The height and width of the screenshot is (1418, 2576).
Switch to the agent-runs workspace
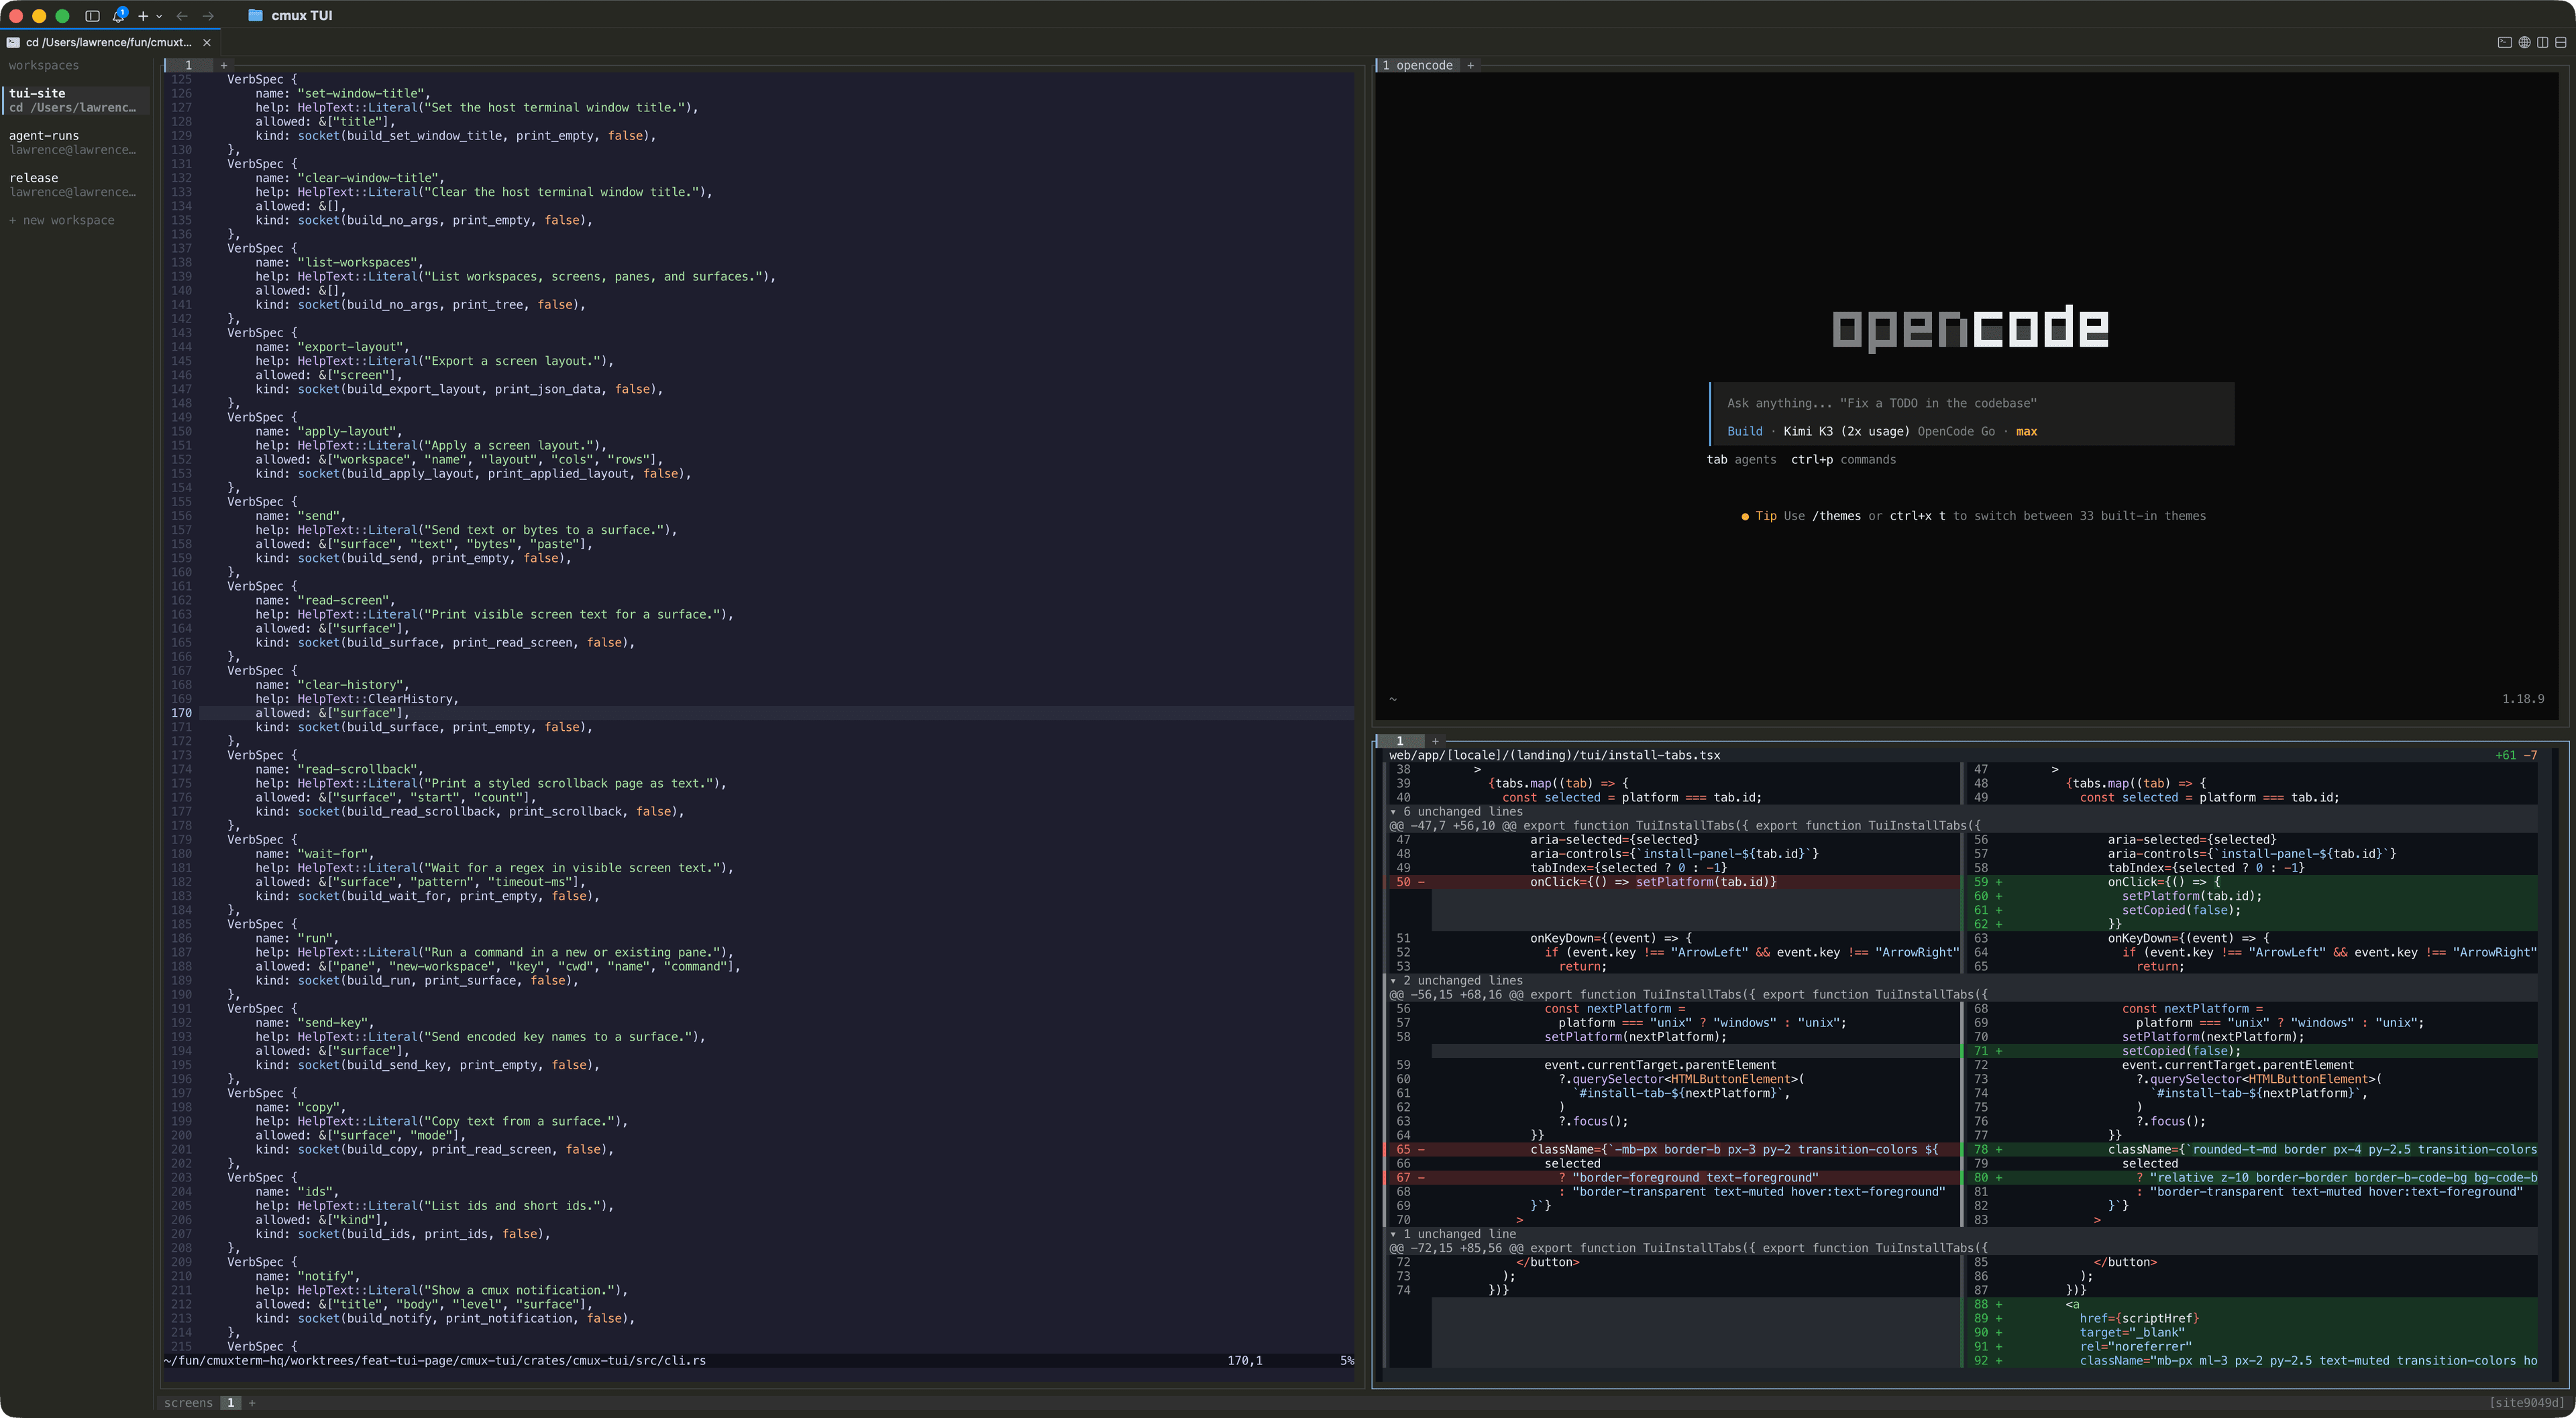[x=75, y=142]
